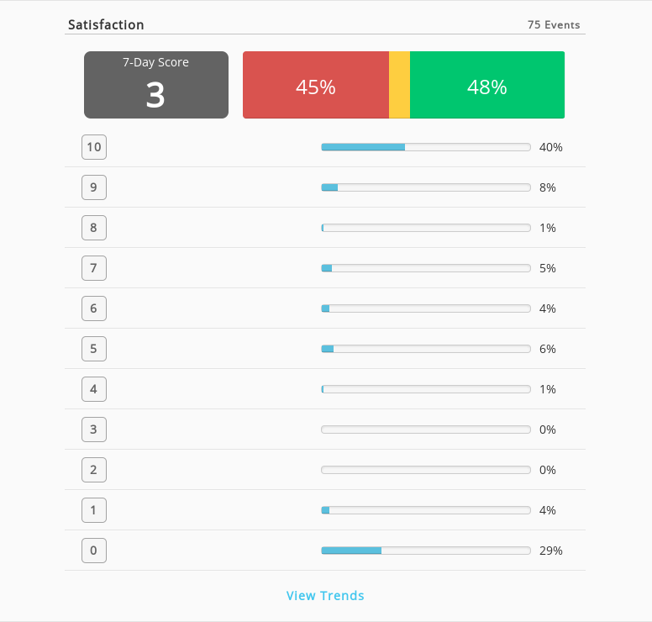
Task: Select the score 0 rating box
Action: [94, 551]
